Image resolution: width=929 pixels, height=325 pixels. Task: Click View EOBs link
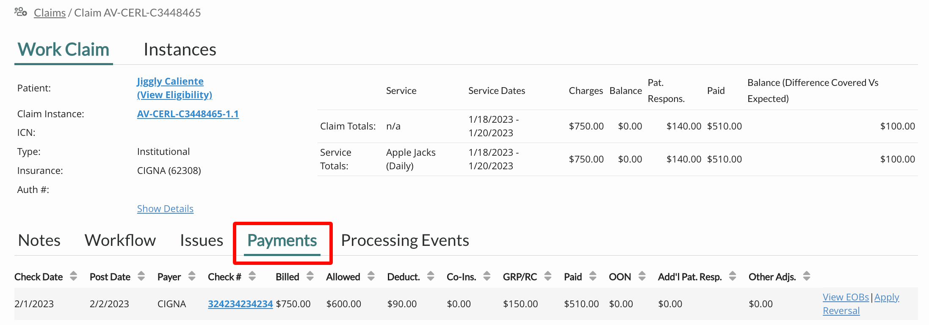pyautogui.click(x=846, y=297)
